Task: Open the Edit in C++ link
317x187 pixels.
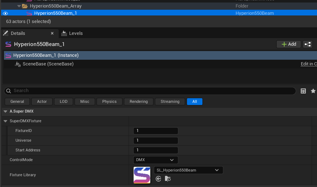Action: pos(309,64)
